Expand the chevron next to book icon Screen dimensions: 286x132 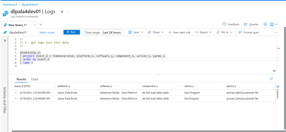[x=276, y=24]
